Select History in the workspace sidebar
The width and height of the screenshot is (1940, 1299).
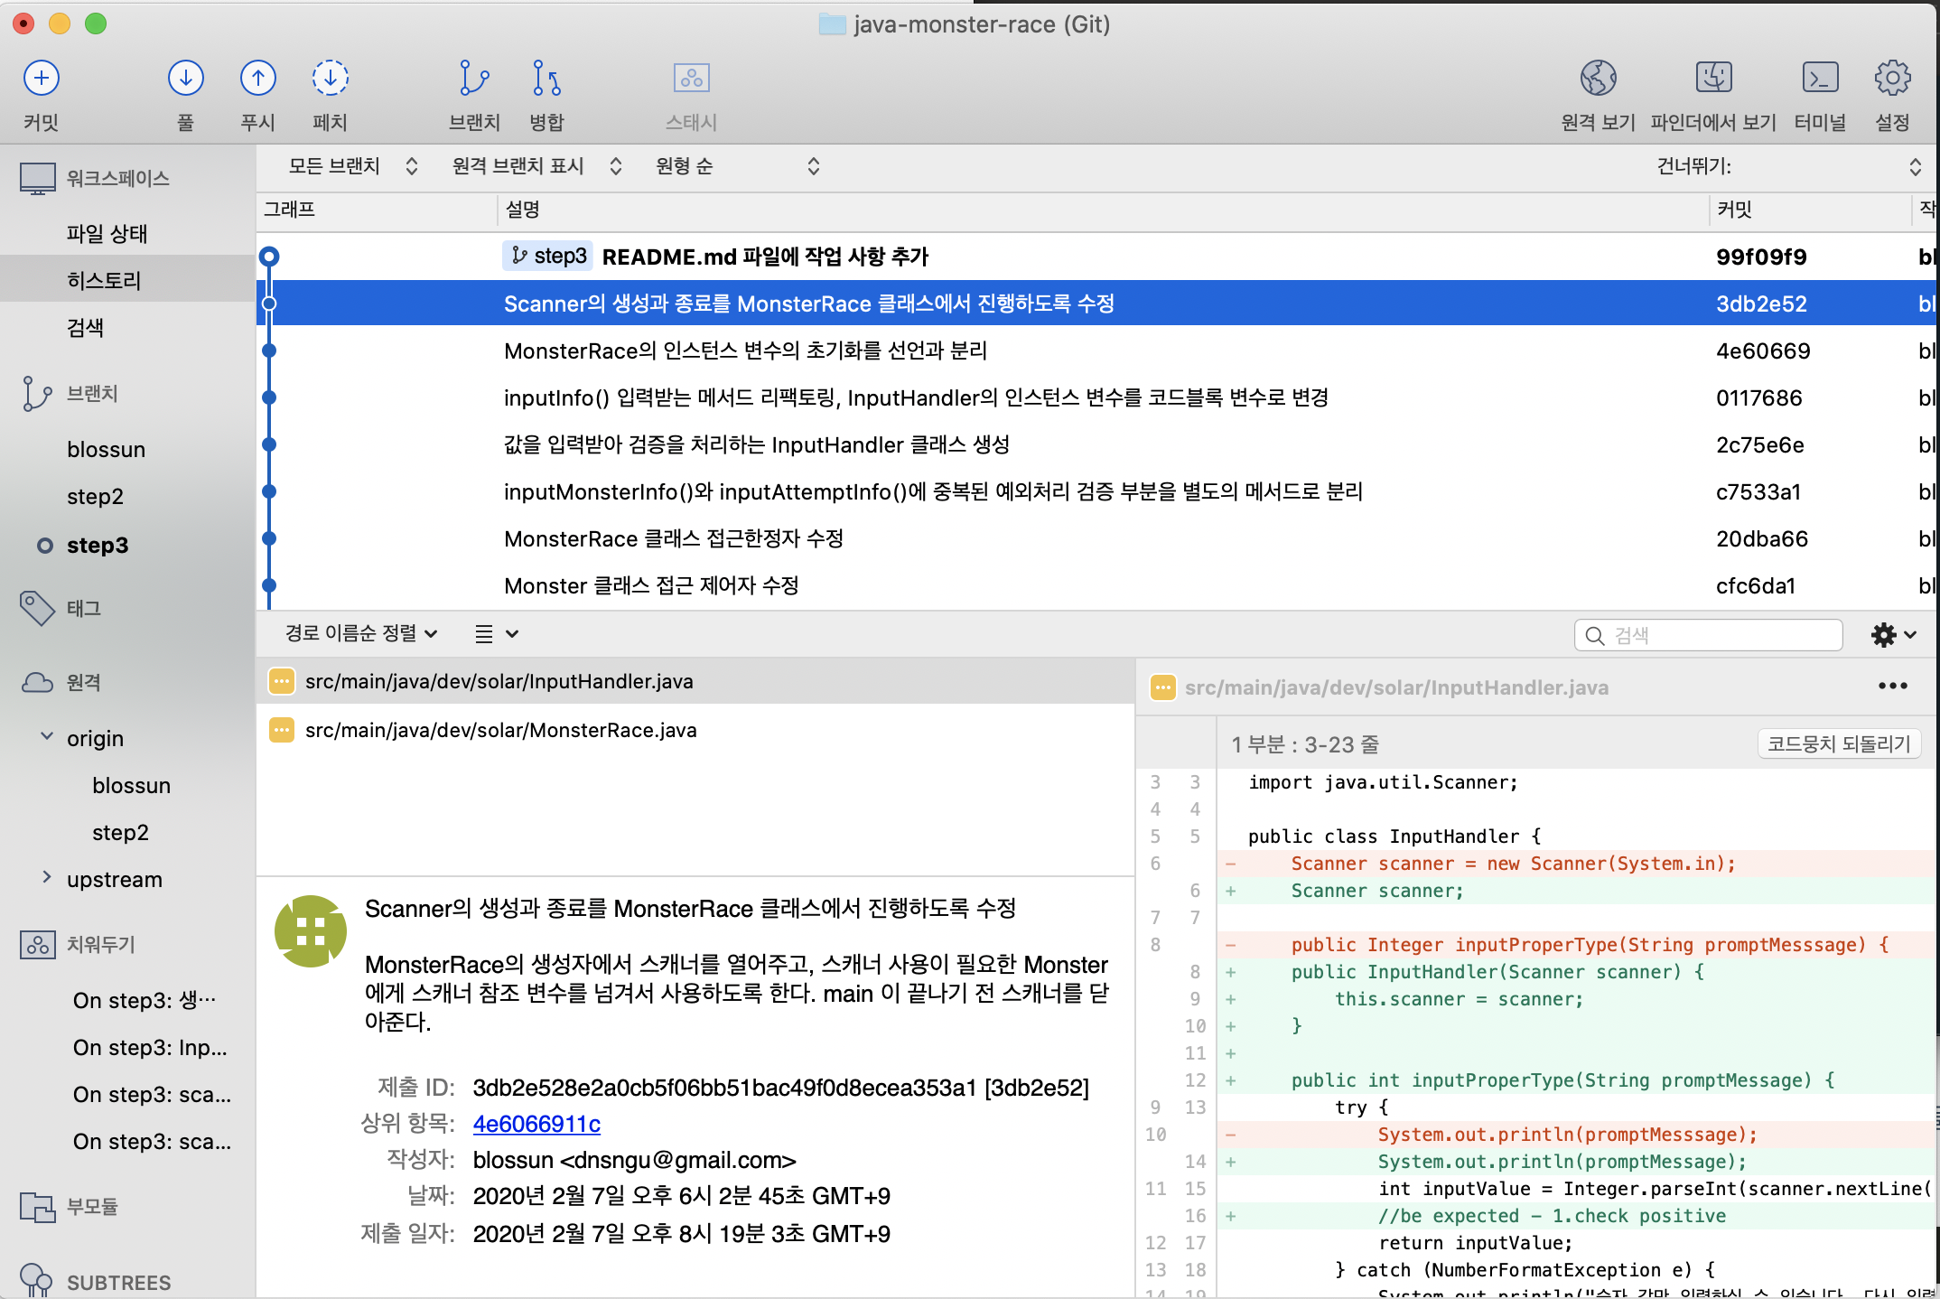[104, 280]
